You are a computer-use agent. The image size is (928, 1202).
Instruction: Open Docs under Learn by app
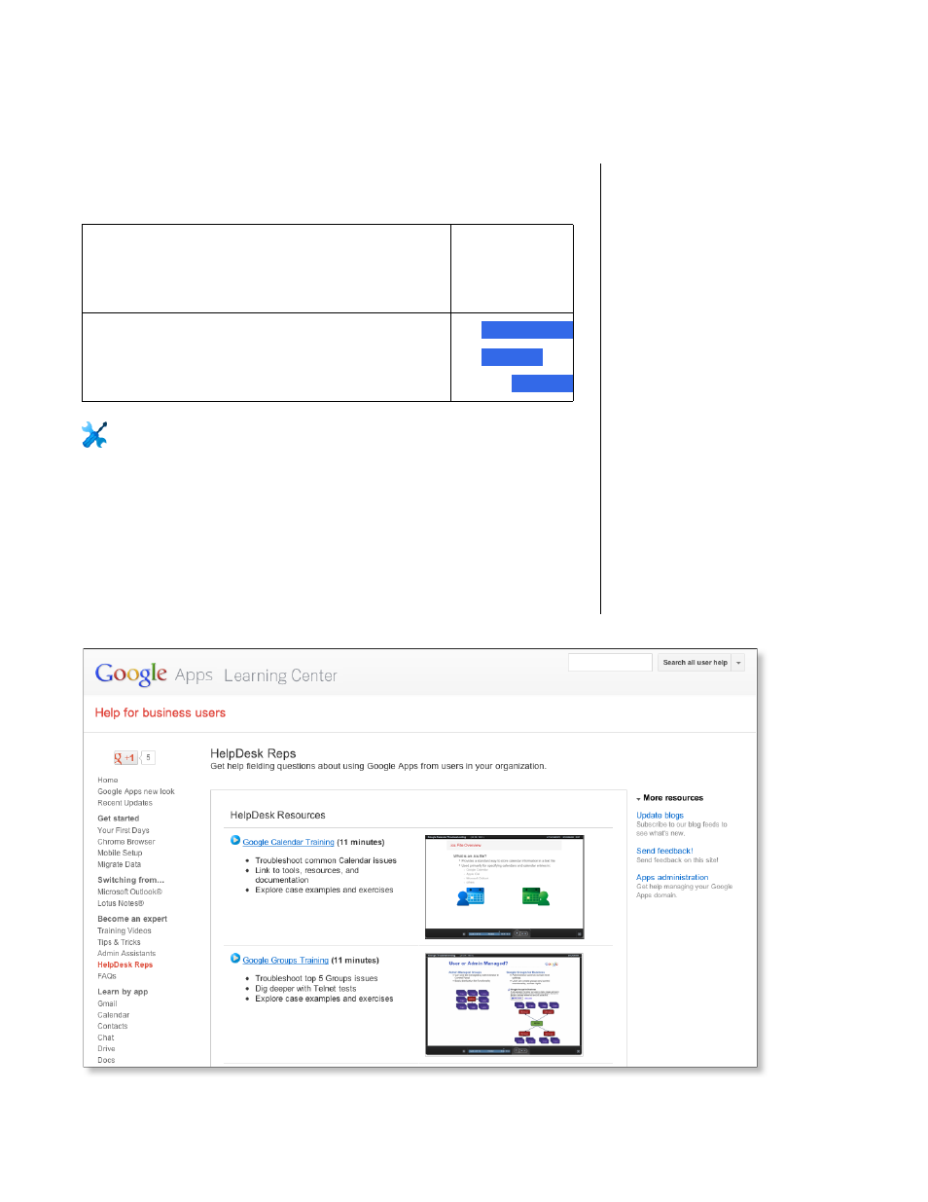coord(106,1060)
